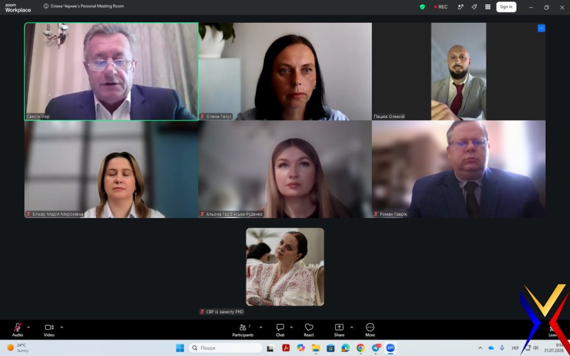Open Google Chrome from the taskbar
The height and width of the screenshot is (356, 570).
(360, 348)
